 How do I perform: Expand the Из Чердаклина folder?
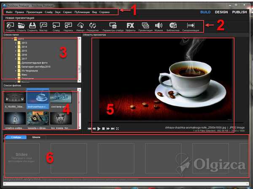click(x=16, y=71)
